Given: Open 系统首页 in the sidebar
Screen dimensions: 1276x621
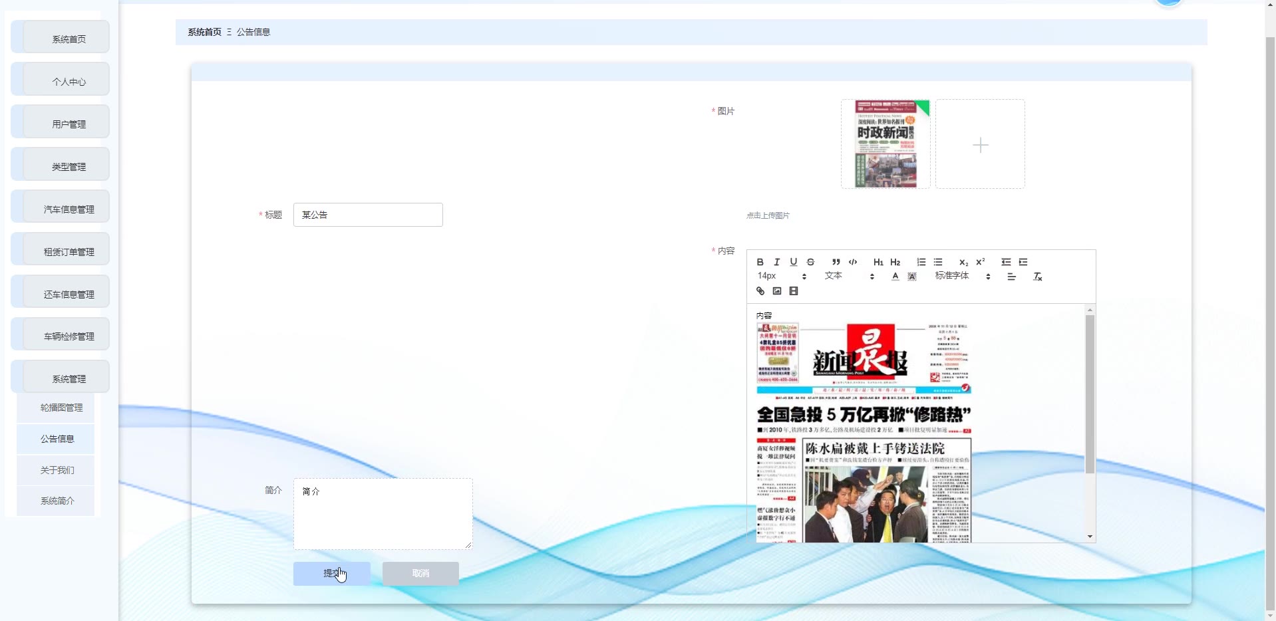Looking at the screenshot, I should point(61,37).
